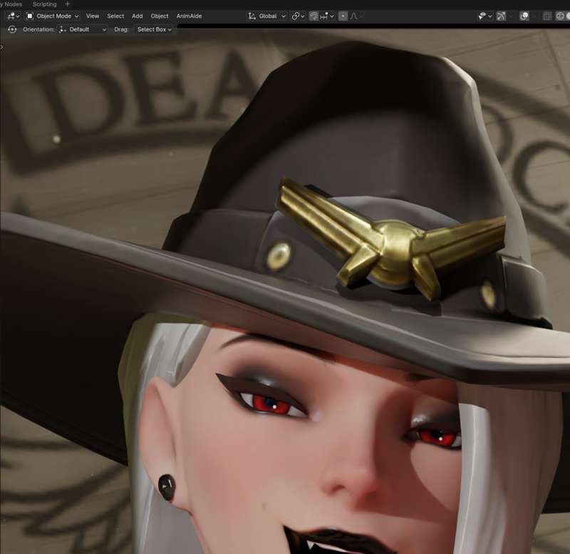
Task: Switch to wireframe viewport shading
Action: tap(560, 16)
